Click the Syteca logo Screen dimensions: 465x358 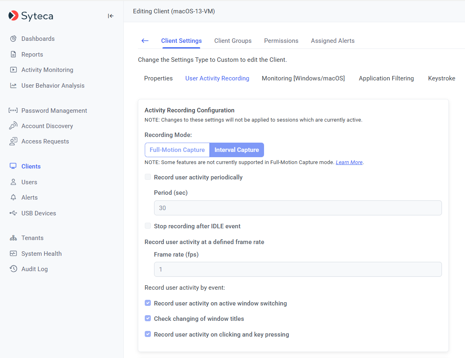tap(31, 16)
